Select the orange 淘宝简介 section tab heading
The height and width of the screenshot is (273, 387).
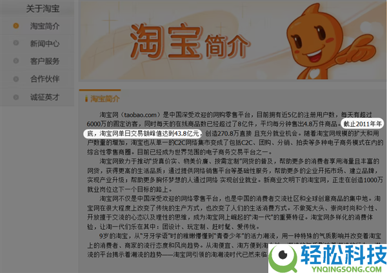click(105, 99)
